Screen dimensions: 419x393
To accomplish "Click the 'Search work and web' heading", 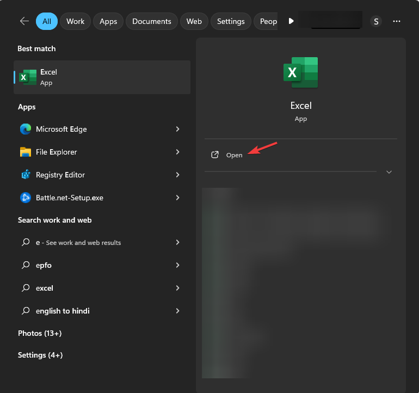I will (x=55, y=220).
